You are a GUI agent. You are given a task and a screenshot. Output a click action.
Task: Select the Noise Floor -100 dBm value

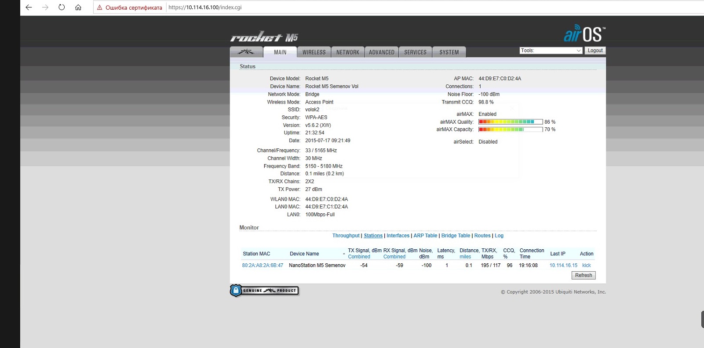point(489,94)
